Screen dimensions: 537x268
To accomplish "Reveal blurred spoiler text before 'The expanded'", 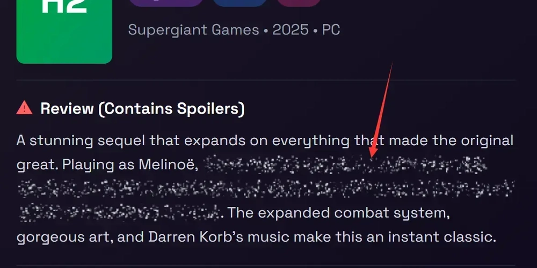I will tap(119, 213).
